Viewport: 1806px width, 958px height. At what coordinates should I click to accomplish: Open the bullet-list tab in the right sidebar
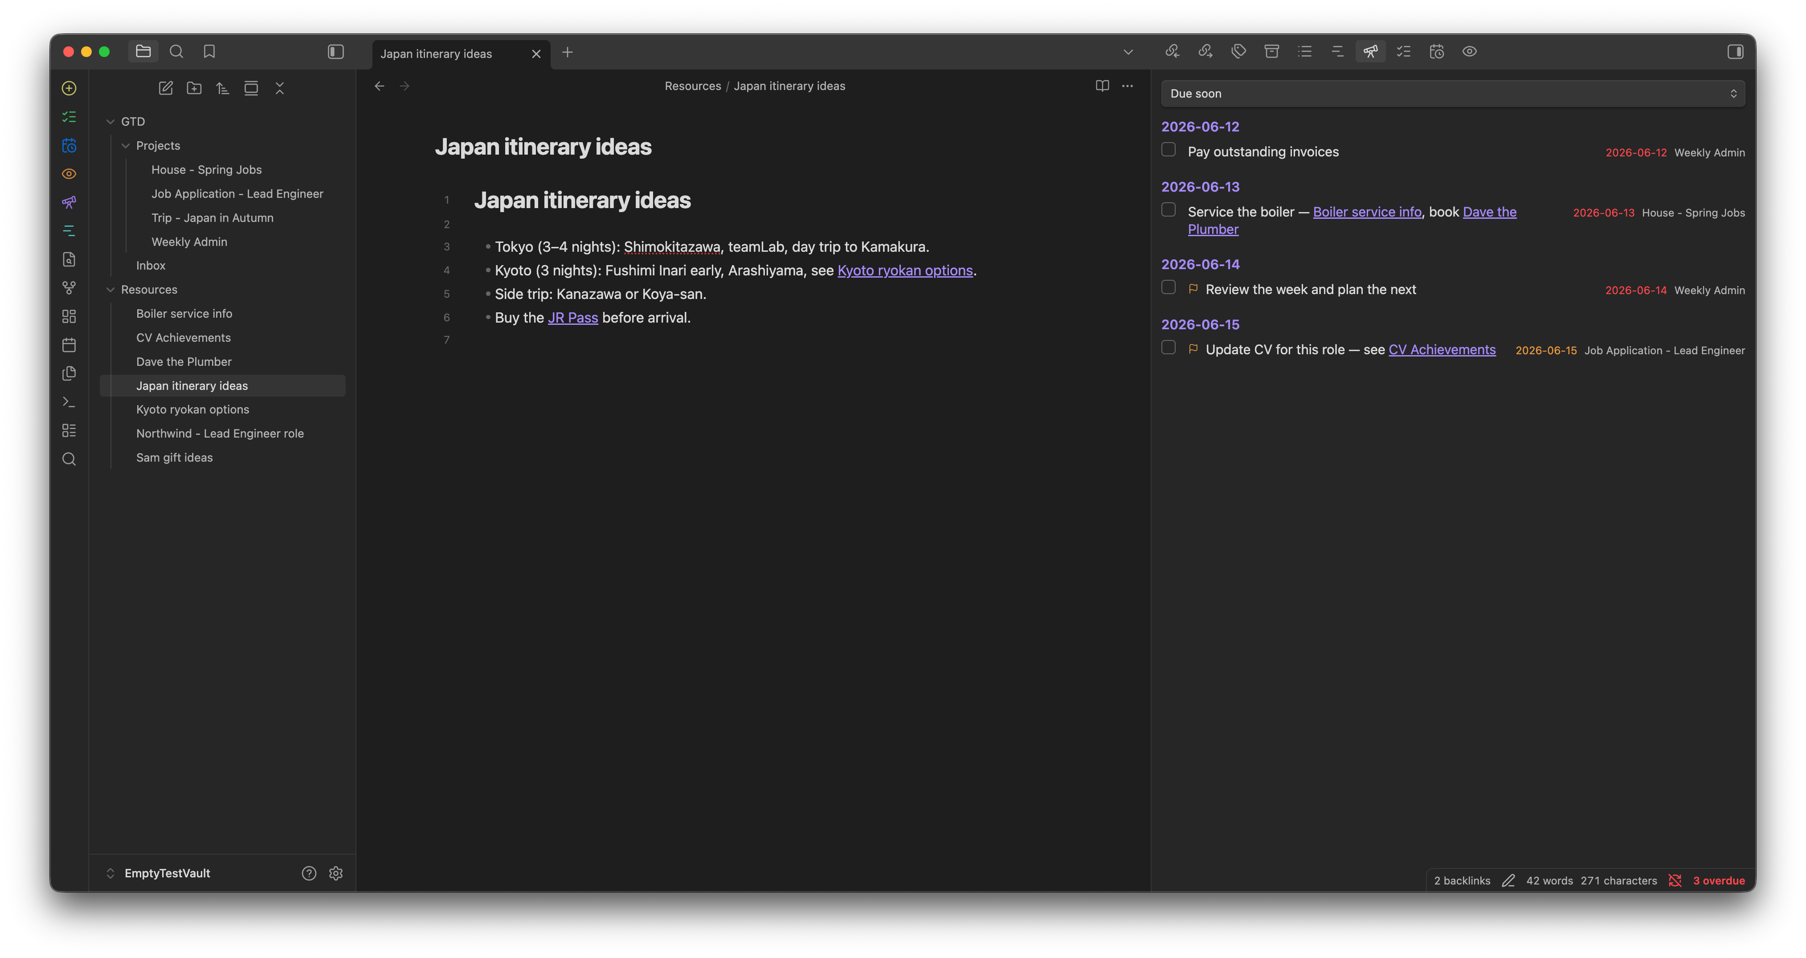pos(1305,51)
